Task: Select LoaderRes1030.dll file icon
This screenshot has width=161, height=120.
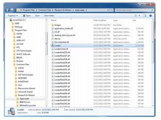Action: 52,66
